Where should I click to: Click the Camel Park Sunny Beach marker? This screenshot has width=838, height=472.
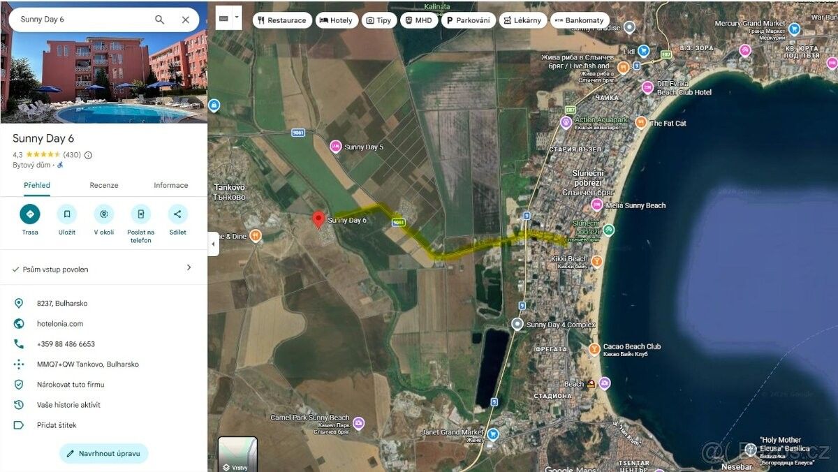(x=358, y=423)
